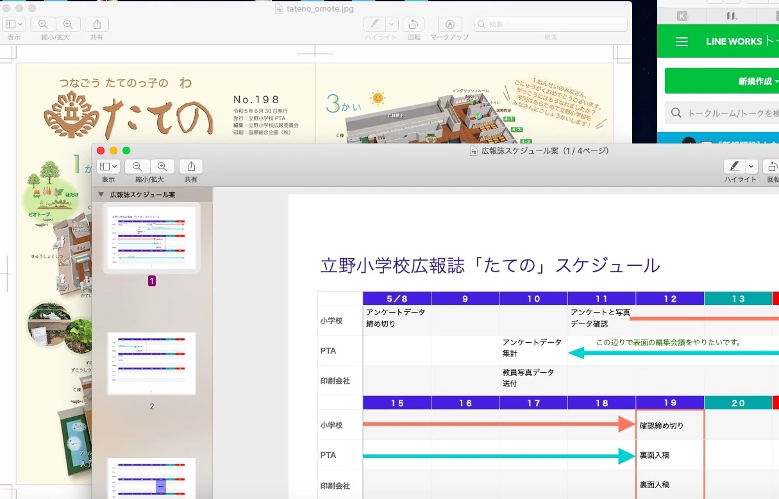779x499 pixels.
Task: Select the K tab in browser
Action: click(x=682, y=17)
